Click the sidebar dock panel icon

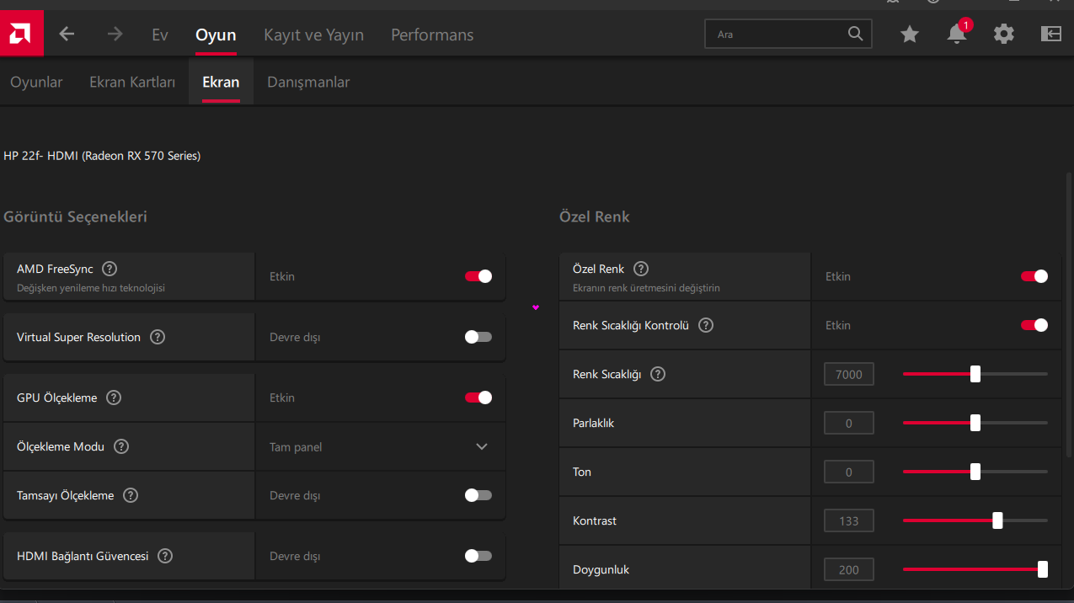(x=1051, y=34)
